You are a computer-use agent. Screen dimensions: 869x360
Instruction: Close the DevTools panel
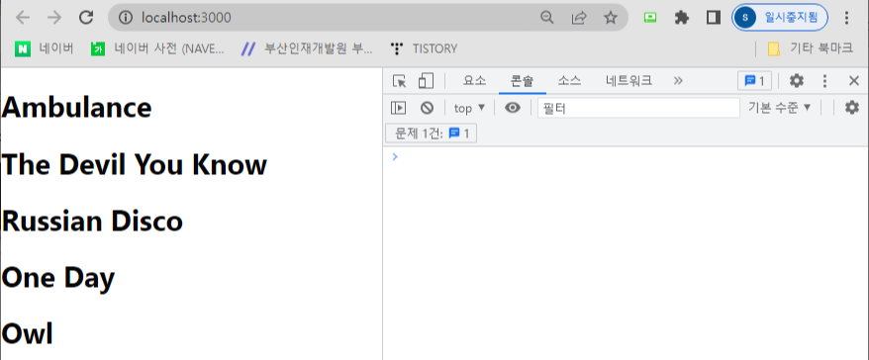pyautogui.click(x=853, y=81)
